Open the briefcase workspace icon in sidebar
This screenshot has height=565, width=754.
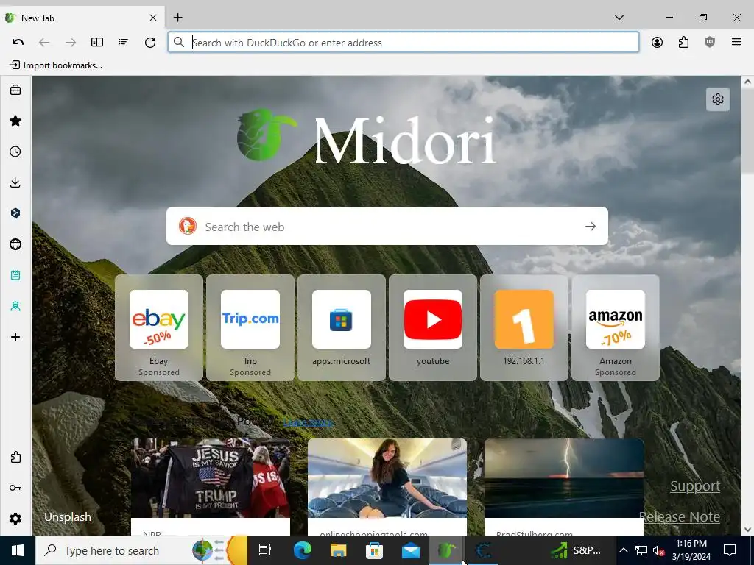[15, 90]
